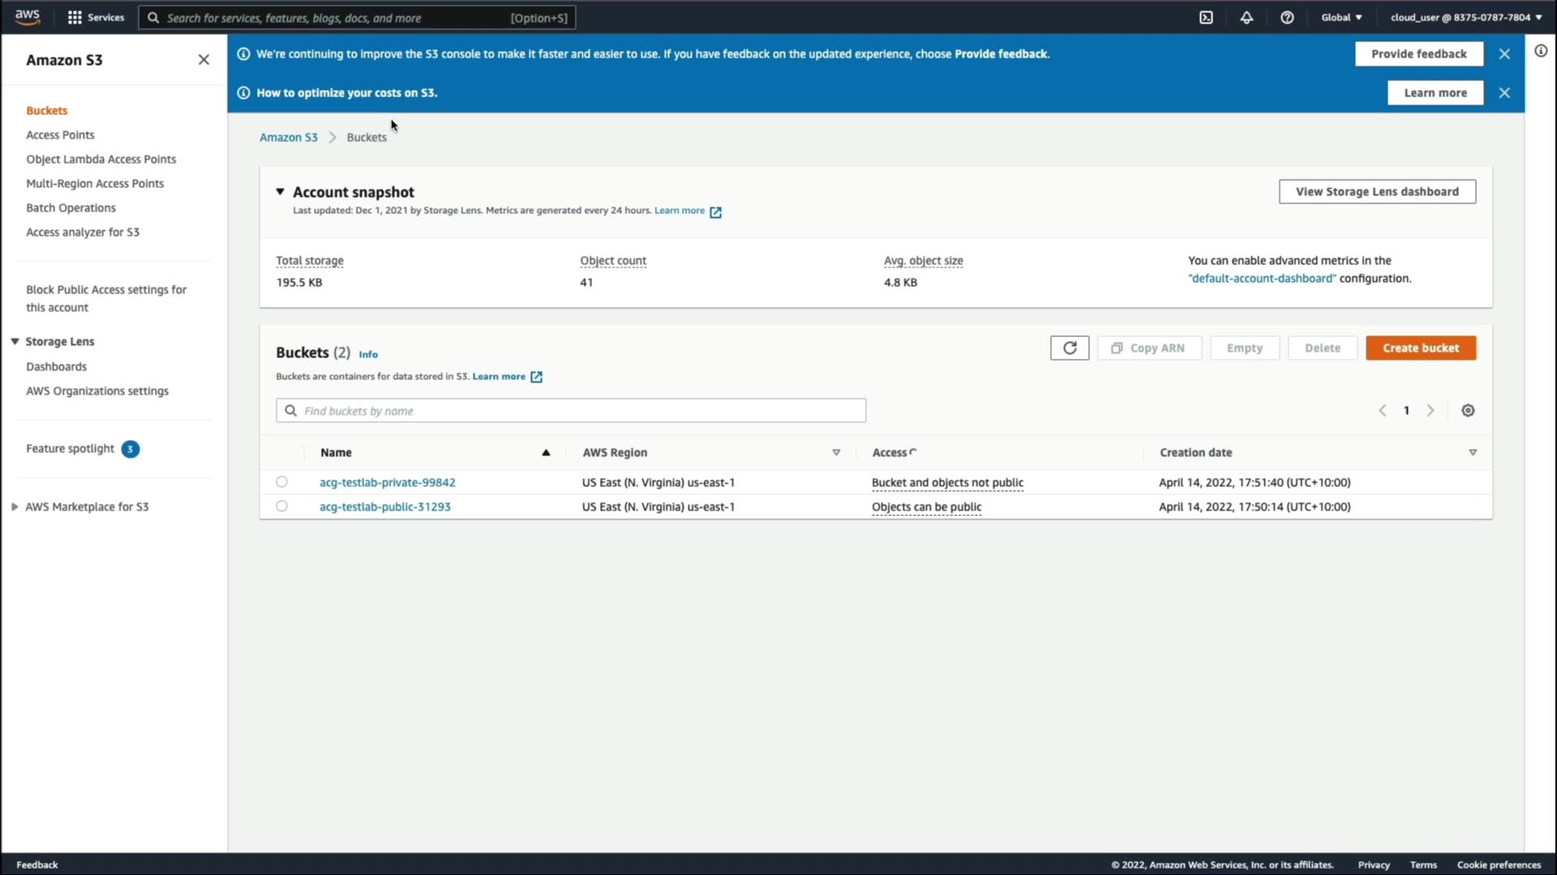Expand AWS Marketplace for S3 section
The height and width of the screenshot is (875, 1557).
click(x=15, y=507)
